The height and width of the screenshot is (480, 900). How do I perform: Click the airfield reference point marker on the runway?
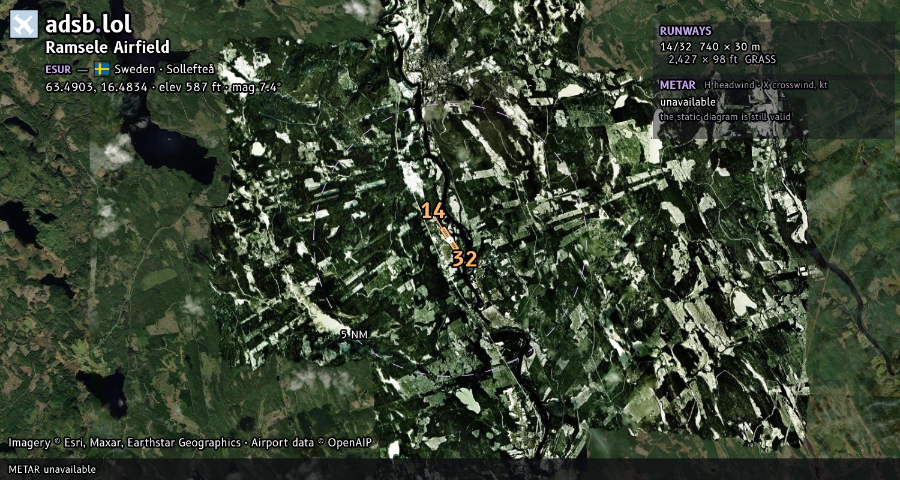450,239
